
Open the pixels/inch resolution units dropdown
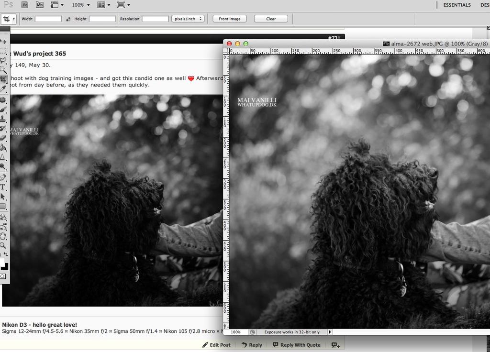(x=188, y=19)
